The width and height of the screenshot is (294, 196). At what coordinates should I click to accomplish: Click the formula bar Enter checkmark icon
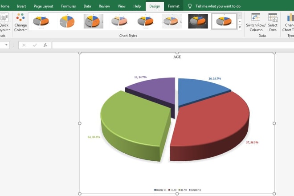[x=35, y=45]
